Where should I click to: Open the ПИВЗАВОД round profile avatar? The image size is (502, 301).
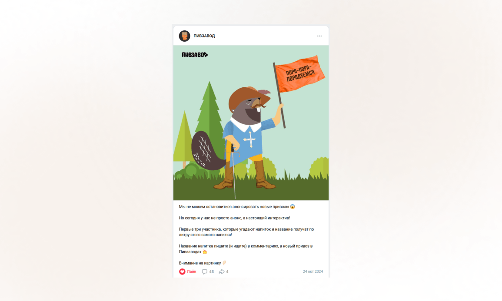(x=184, y=36)
